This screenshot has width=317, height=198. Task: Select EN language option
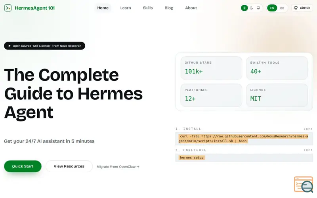pyautogui.click(x=272, y=8)
